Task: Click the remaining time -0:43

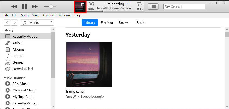Action: point(139,9)
